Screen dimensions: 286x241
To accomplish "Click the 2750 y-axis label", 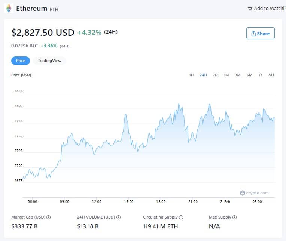I will (18, 136).
